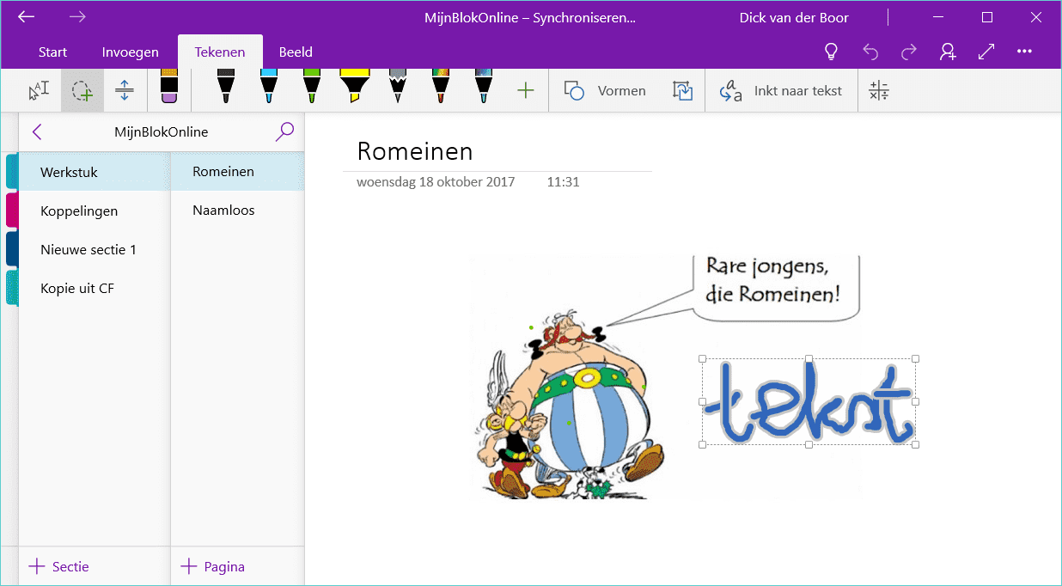This screenshot has height=586, width=1062.
Task: Choose the galaxy ink pen
Action: coord(483,87)
